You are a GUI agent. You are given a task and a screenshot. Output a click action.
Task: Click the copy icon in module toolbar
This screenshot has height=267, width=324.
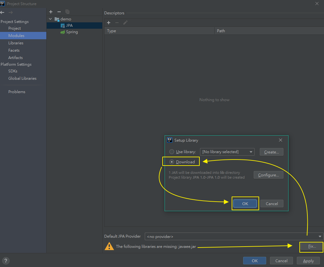[67, 12]
